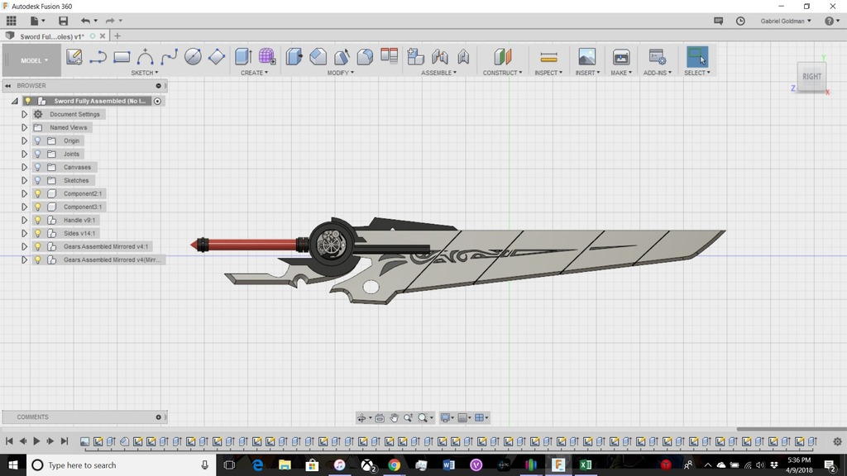This screenshot has height=476, width=847.
Task: Open Excel from the taskbar
Action: click(x=585, y=464)
